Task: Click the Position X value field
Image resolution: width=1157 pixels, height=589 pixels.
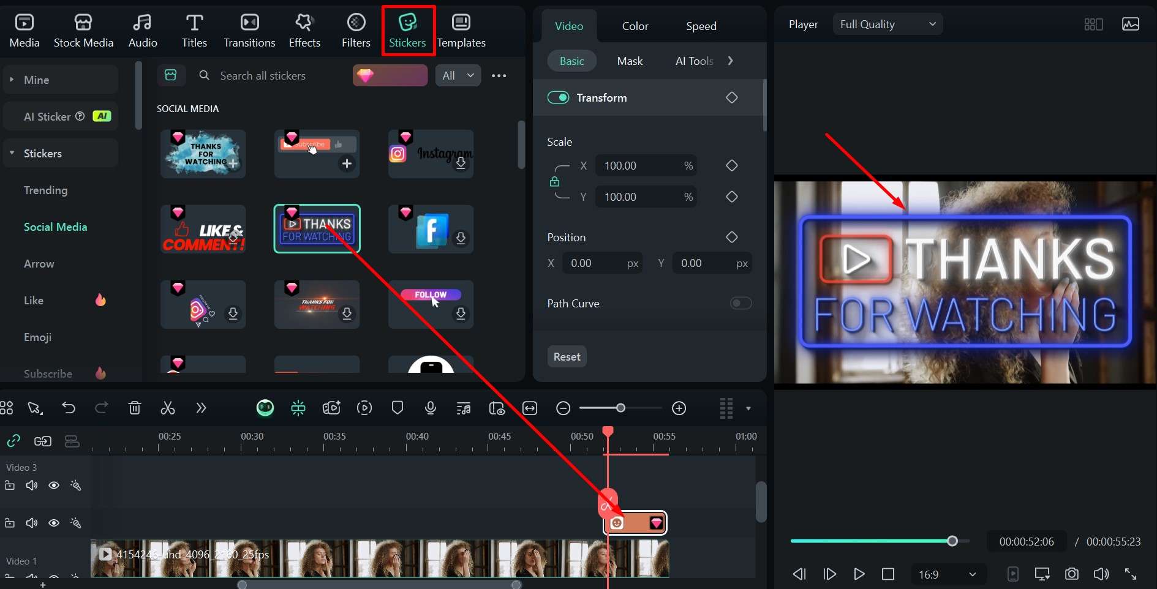Action: click(x=603, y=263)
